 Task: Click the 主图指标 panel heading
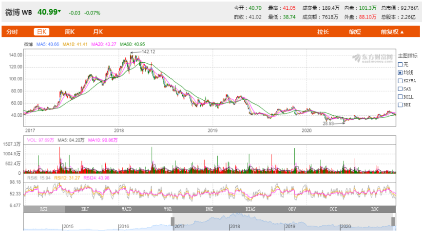(408, 55)
